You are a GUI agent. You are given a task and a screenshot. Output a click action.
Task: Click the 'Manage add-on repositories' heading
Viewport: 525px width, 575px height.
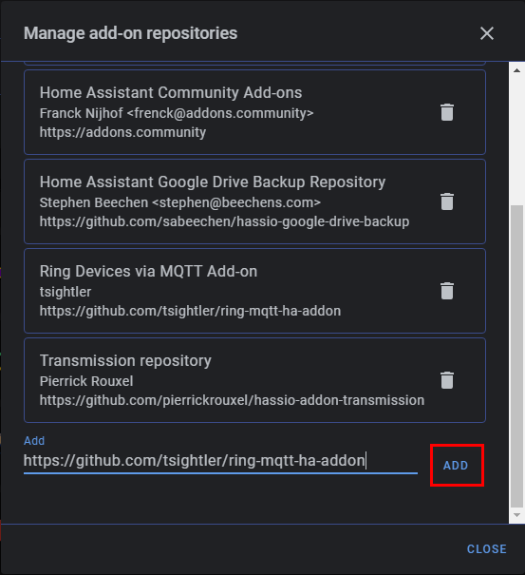(x=130, y=33)
